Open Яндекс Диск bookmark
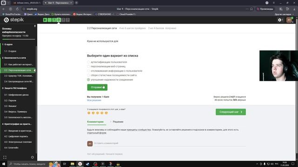The image size is (298, 167). point(42,14)
